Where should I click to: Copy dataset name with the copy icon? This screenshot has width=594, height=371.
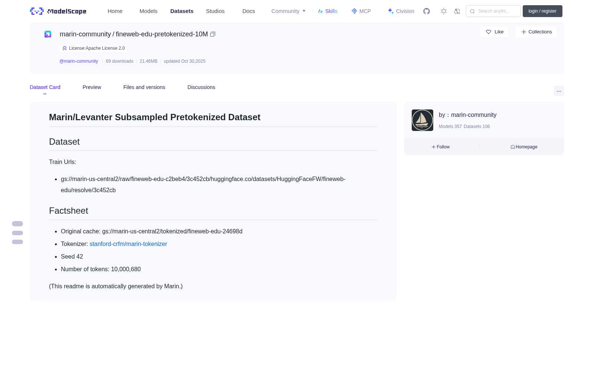pos(213,34)
